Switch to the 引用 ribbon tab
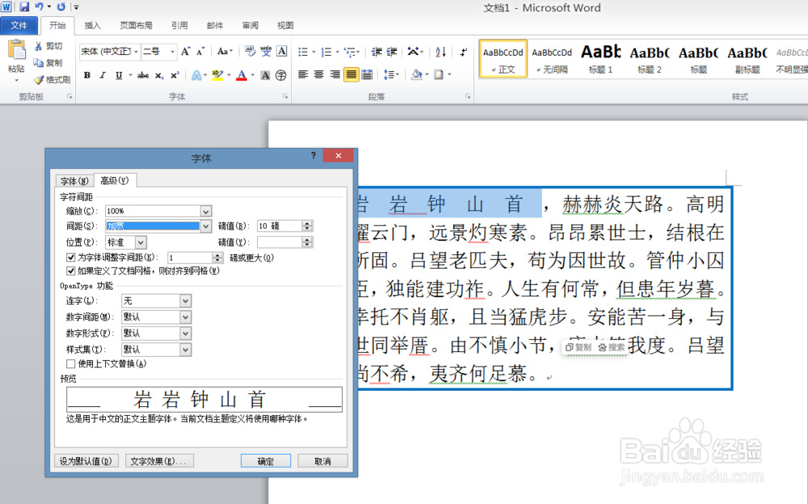808x504 pixels. tap(179, 25)
